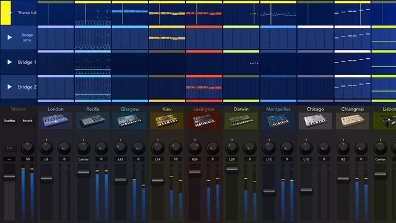Viewport: 396px width, 223px height.
Task: Select the Chiangmai clip in Bridge 1 row
Action: click(x=353, y=62)
